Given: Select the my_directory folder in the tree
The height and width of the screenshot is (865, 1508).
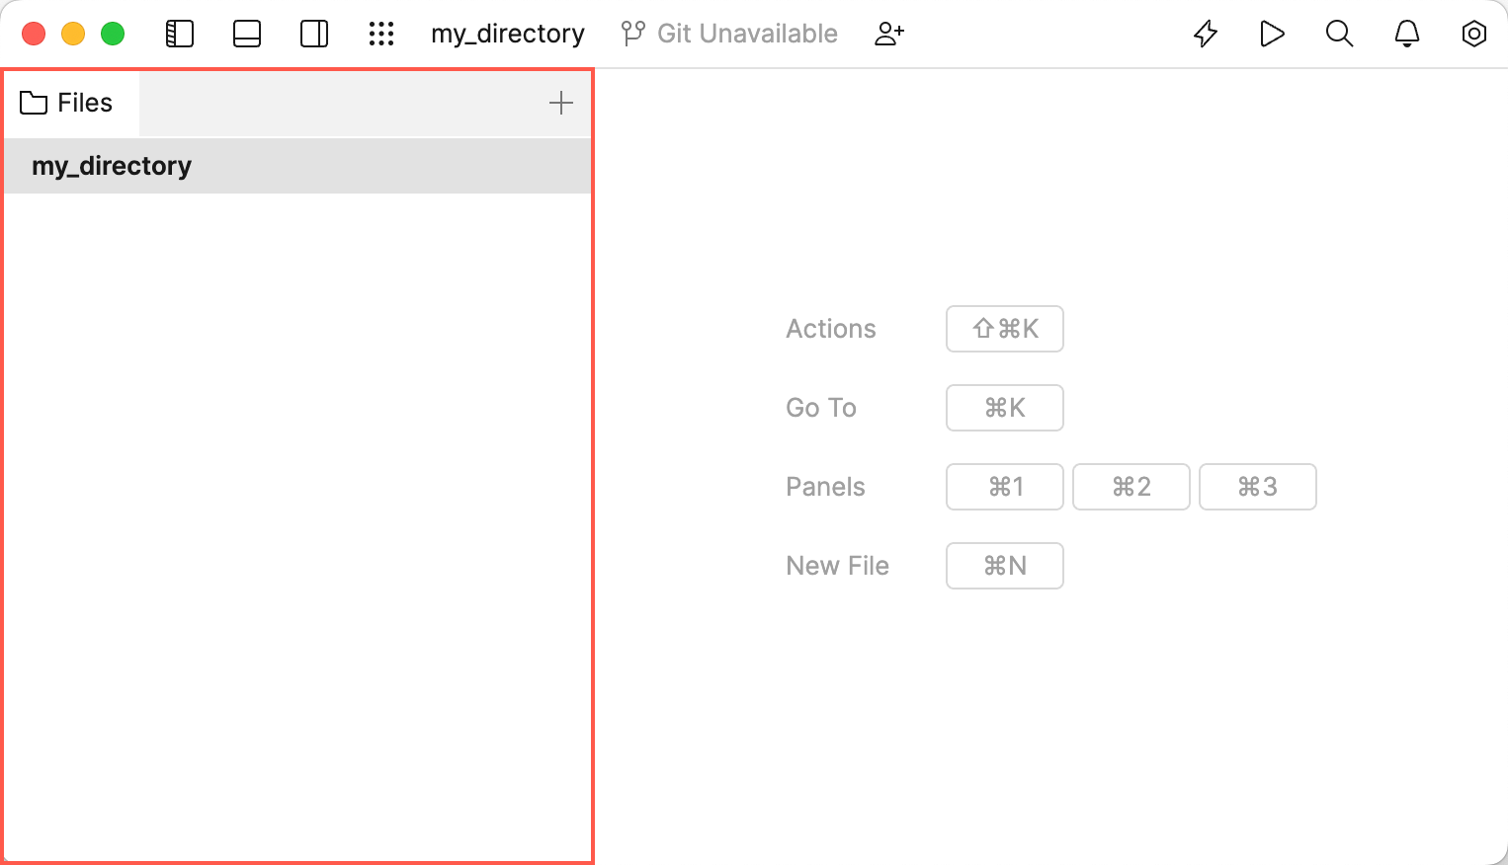Looking at the screenshot, I should [x=111, y=165].
